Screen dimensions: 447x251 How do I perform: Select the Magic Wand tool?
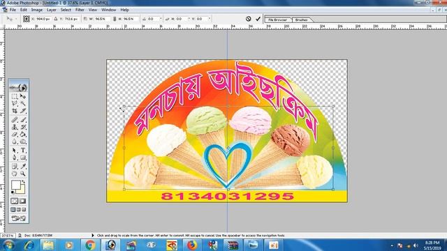(x=23, y=104)
